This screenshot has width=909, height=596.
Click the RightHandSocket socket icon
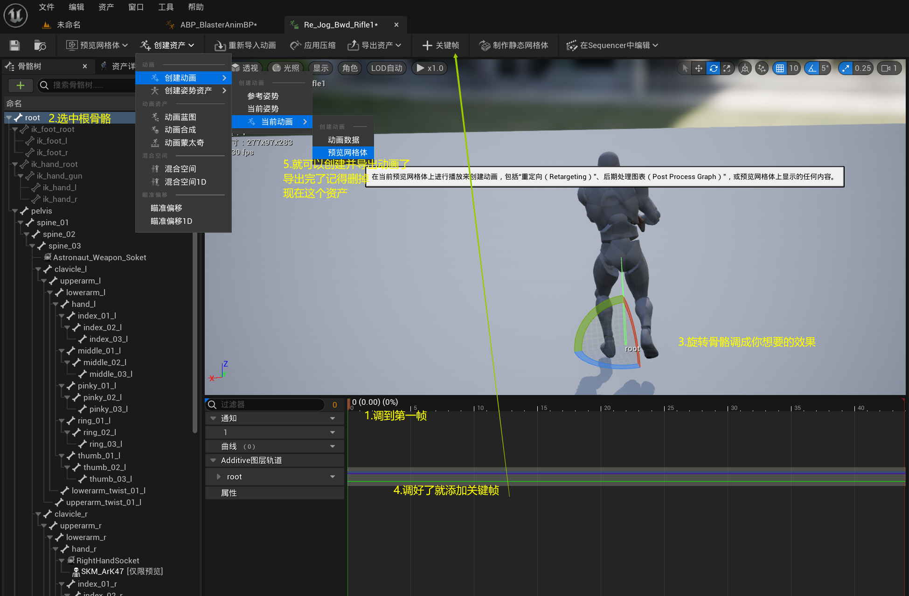coord(71,560)
